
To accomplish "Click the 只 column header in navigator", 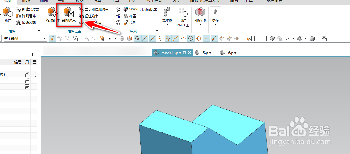I will pos(27,62).
